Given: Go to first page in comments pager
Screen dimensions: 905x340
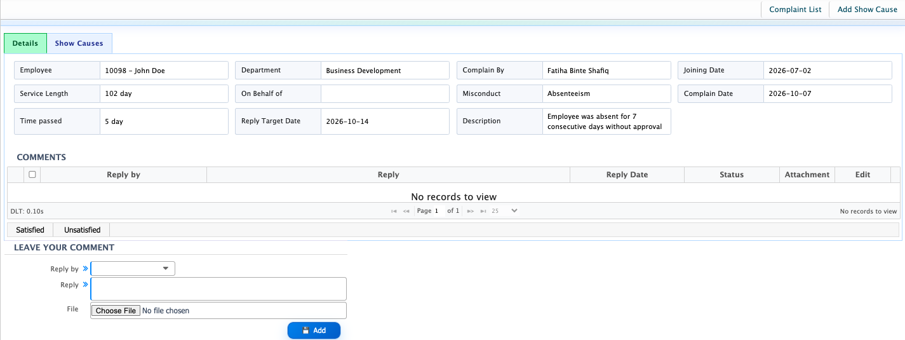Looking at the screenshot, I should point(394,211).
